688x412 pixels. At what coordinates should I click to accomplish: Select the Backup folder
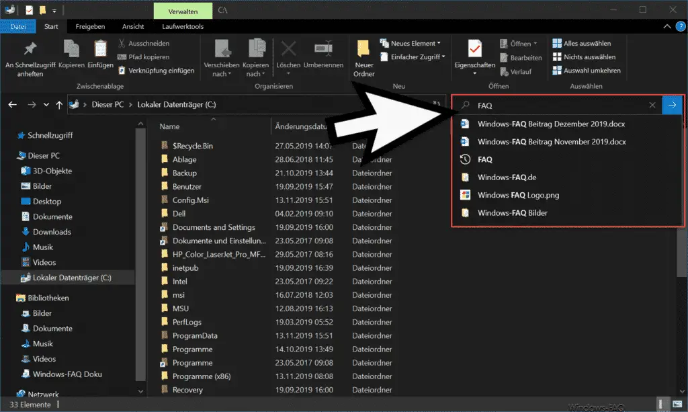coord(179,173)
